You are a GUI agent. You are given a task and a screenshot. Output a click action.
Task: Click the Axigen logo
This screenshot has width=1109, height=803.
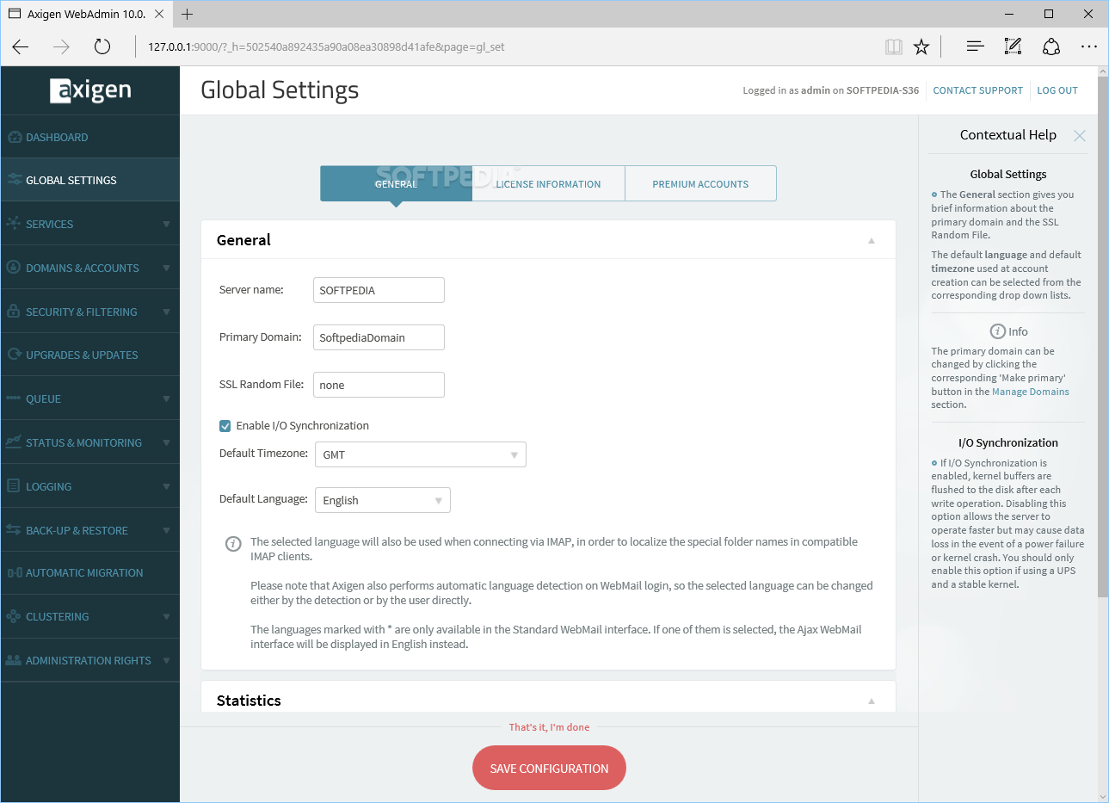click(x=90, y=90)
